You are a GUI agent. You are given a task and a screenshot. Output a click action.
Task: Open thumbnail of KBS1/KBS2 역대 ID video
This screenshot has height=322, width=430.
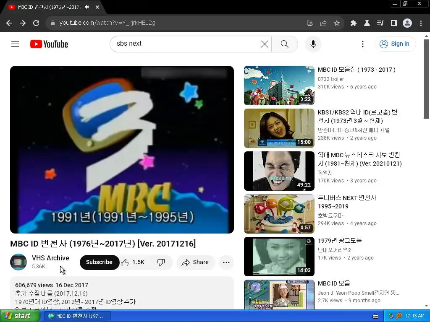click(x=279, y=128)
